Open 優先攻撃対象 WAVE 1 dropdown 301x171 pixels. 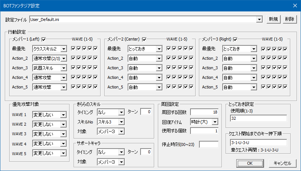click(63, 115)
